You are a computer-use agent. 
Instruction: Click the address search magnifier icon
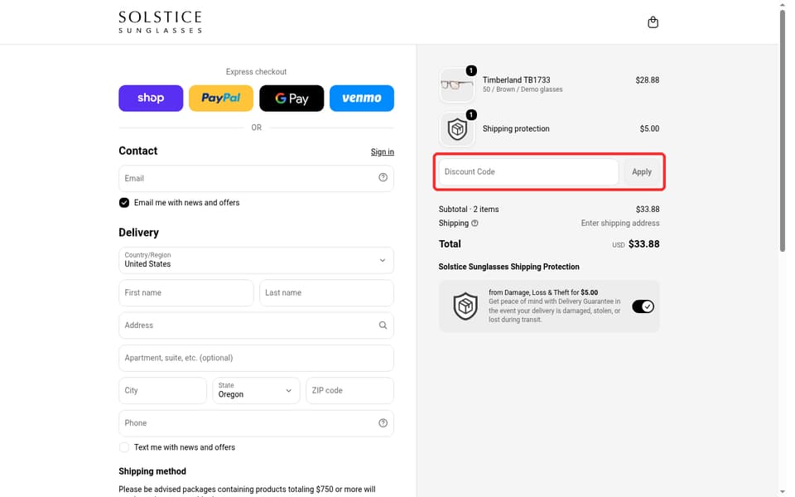383,325
